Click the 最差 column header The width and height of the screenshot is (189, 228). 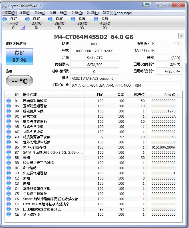point(115,95)
